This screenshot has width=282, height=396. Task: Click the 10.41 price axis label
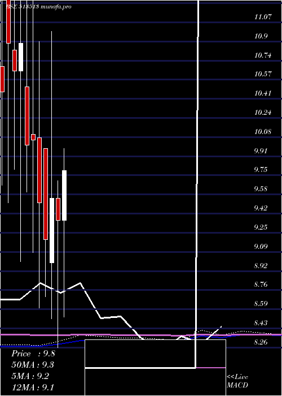[263, 93]
